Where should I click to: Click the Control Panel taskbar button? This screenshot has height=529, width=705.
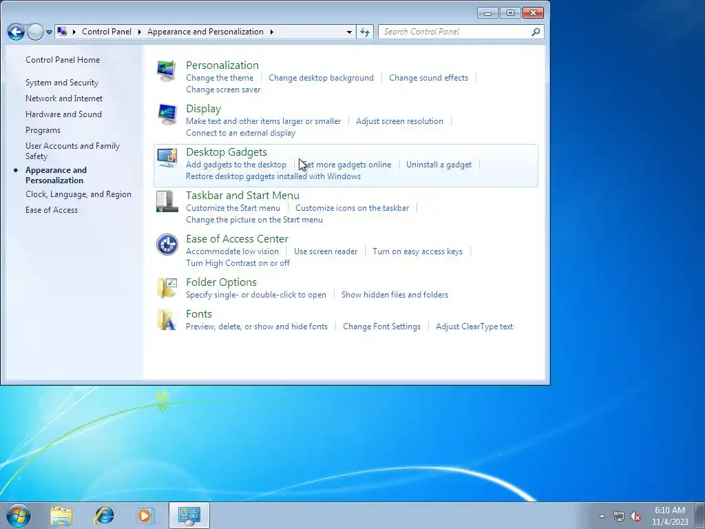point(189,515)
